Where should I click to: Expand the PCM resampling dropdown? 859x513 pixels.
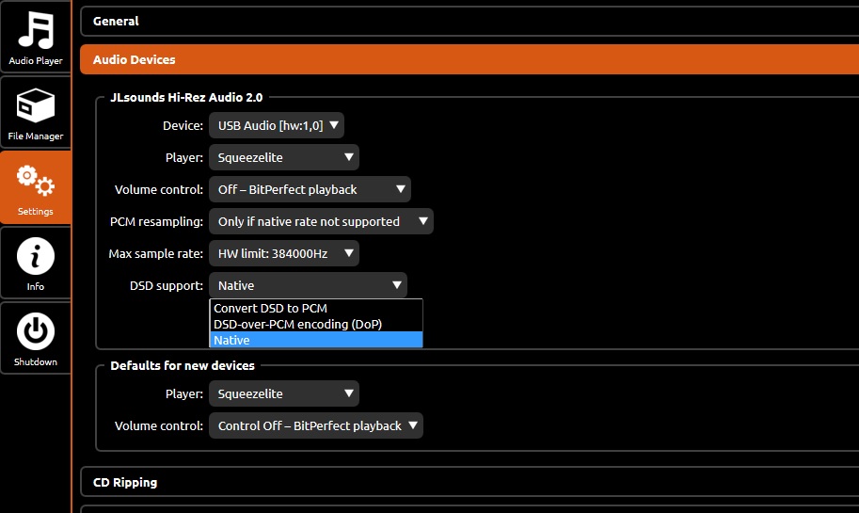click(321, 221)
